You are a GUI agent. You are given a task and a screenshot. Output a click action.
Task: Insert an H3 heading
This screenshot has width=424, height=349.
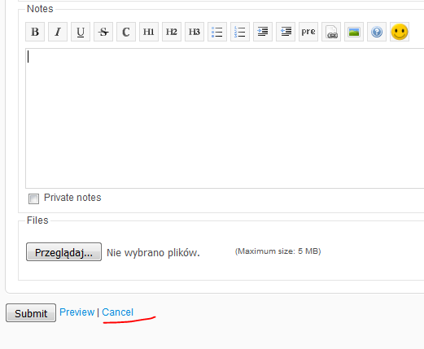(195, 32)
